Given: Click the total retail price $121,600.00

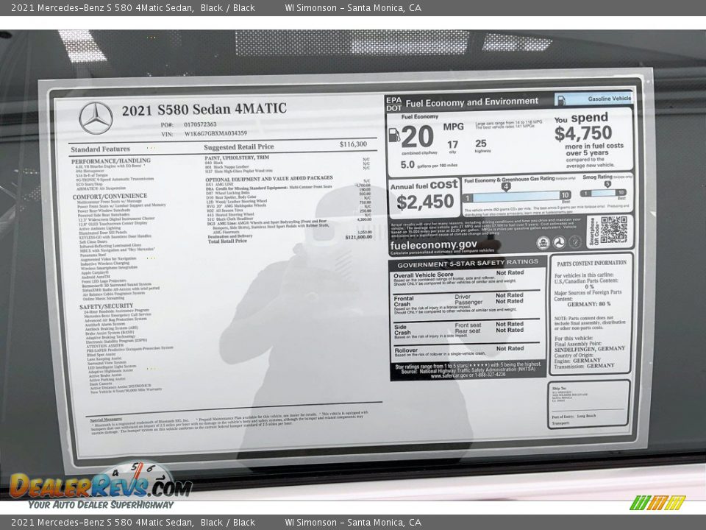Looking at the screenshot, I should (x=358, y=237).
